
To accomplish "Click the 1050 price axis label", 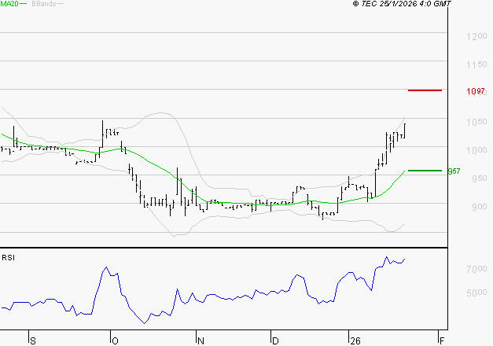I will coord(476,122).
